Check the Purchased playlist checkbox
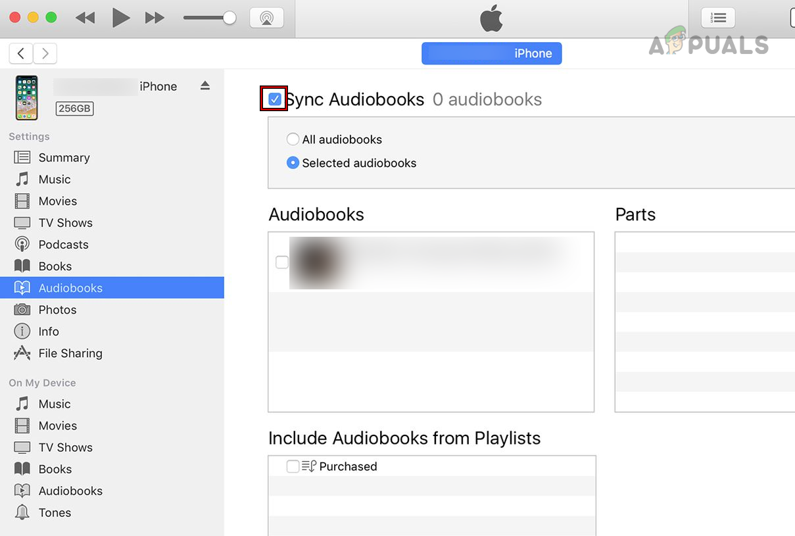The image size is (795, 536). coord(293,466)
